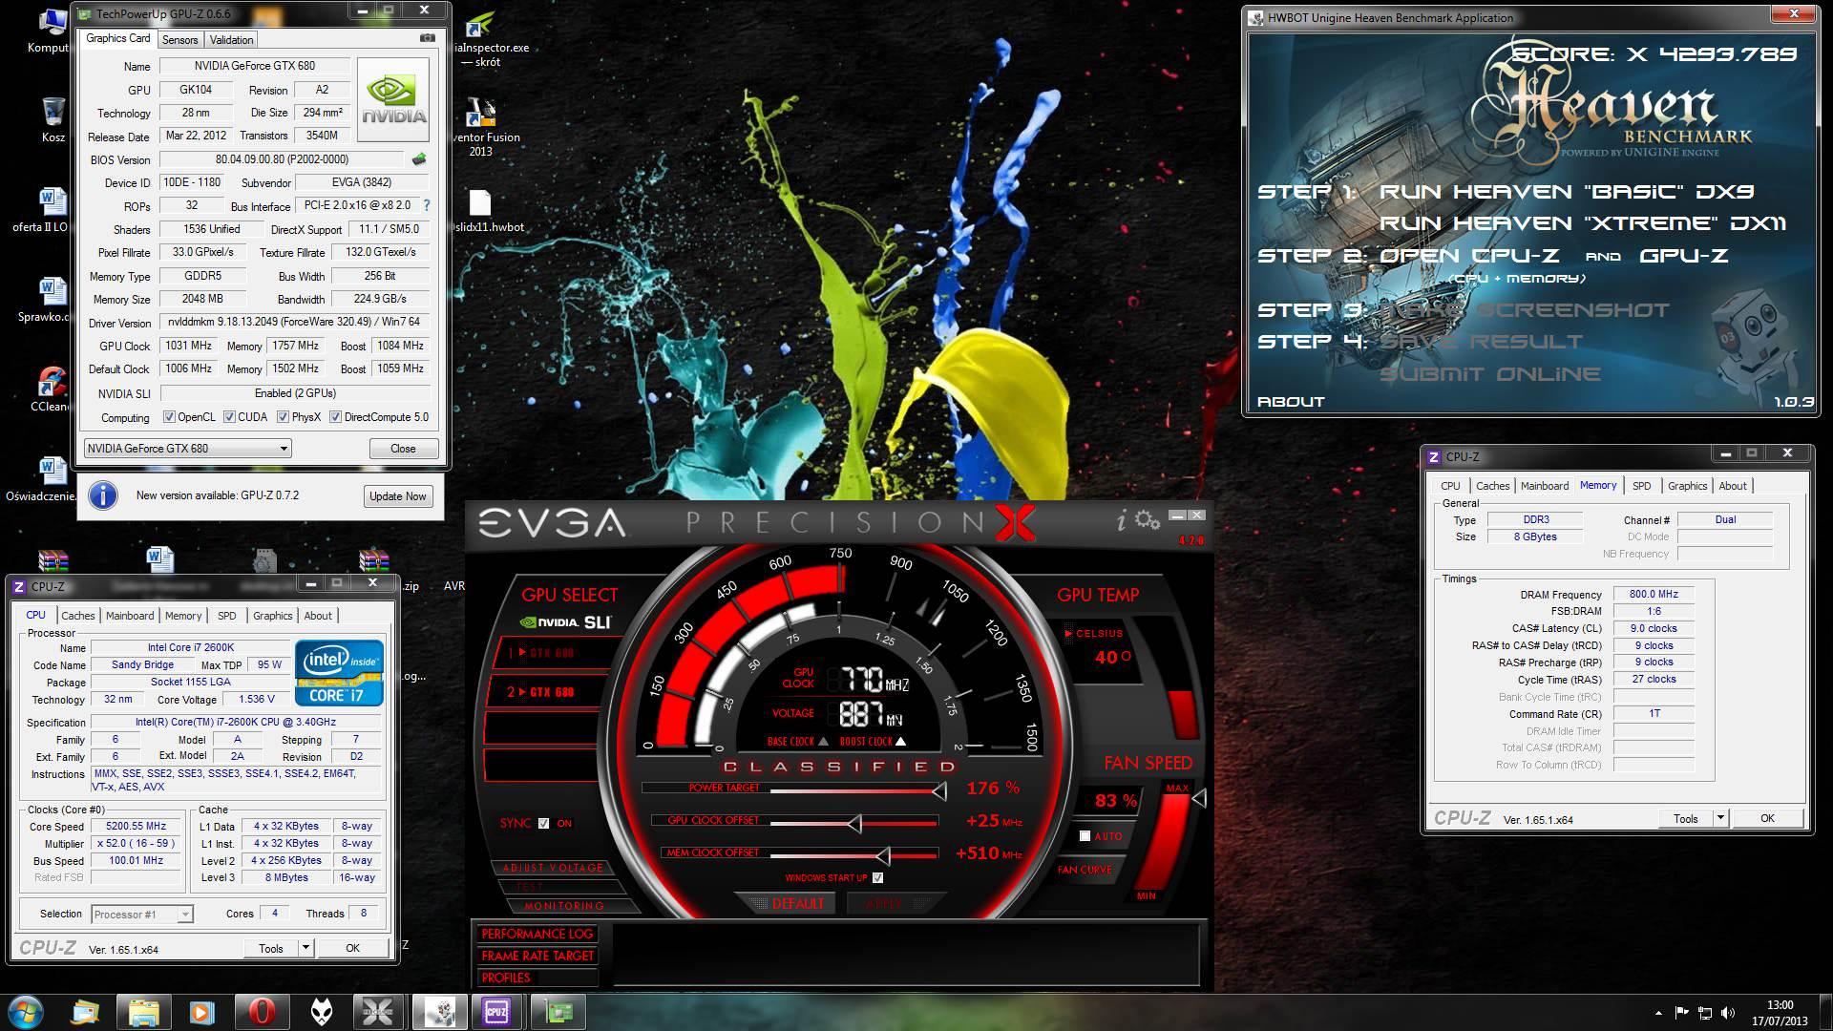The height and width of the screenshot is (1031, 1833).
Task: Click the NVIDIA logo in GPU-Z
Action: click(392, 99)
